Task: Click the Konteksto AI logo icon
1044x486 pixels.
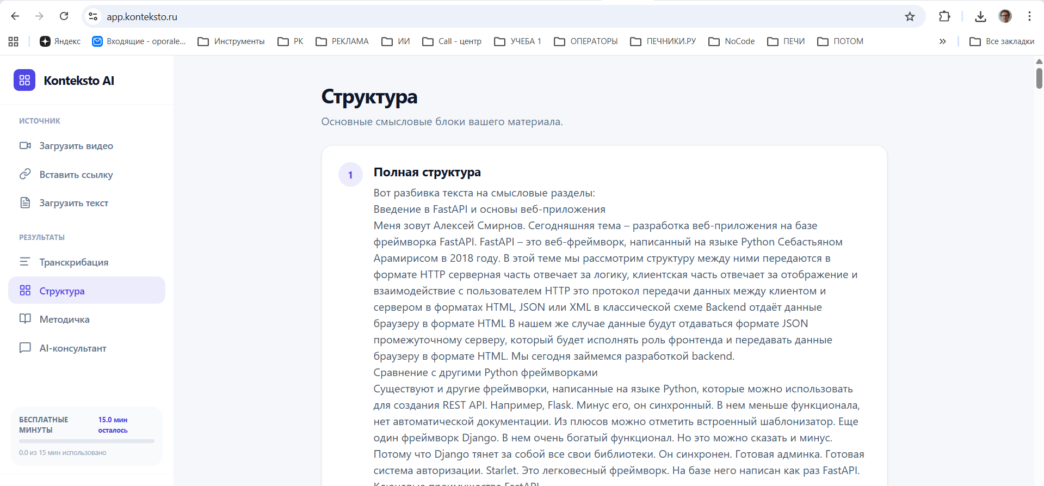Action: tap(24, 81)
